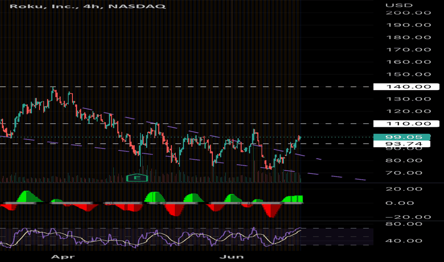Click the 180.00 price axis value

pos(408,37)
